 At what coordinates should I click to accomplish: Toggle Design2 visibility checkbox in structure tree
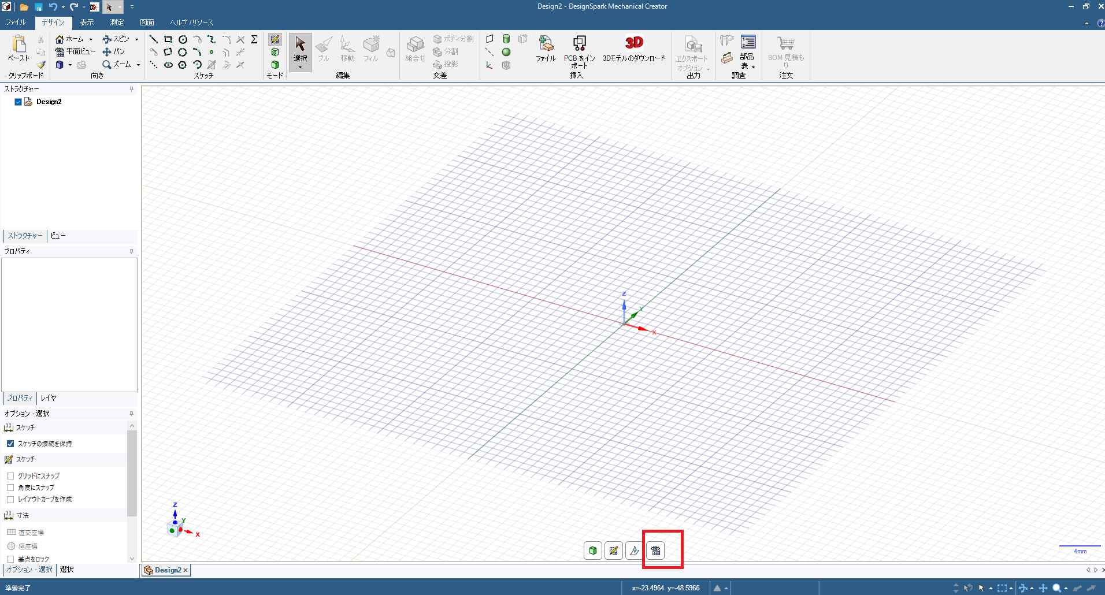[18, 102]
